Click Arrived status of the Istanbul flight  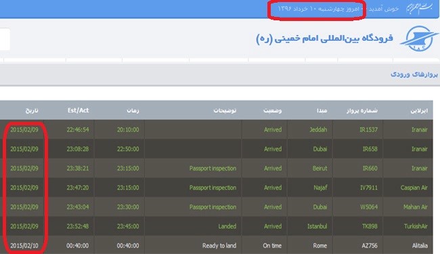click(273, 226)
